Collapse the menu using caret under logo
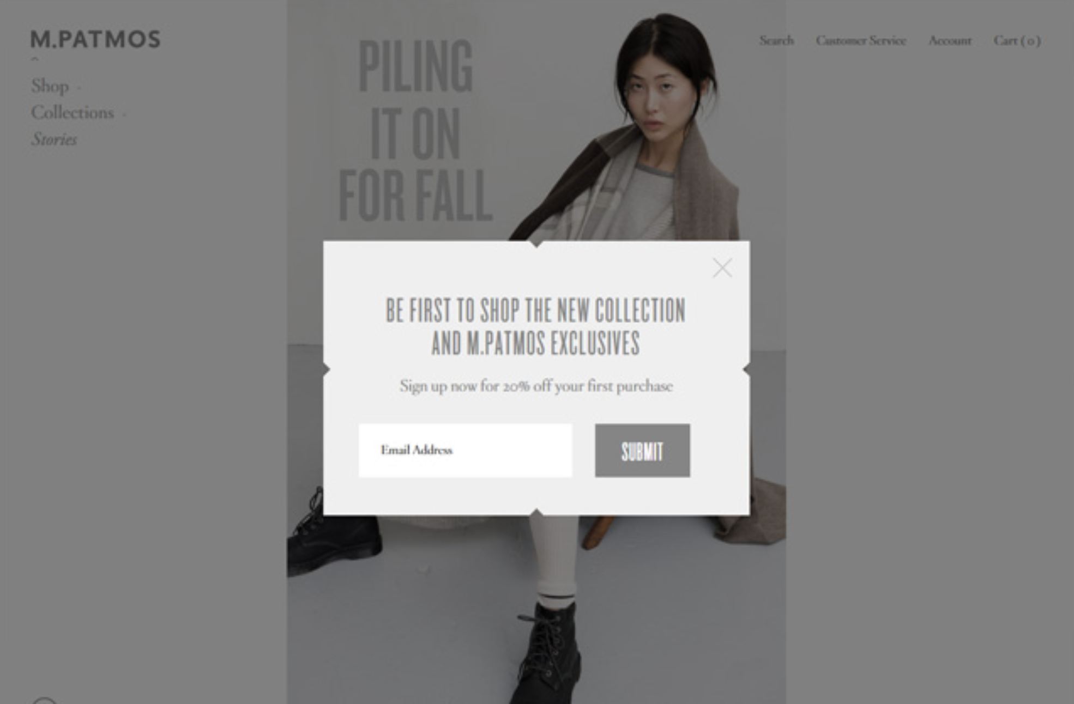The height and width of the screenshot is (704, 1074). point(35,58)
